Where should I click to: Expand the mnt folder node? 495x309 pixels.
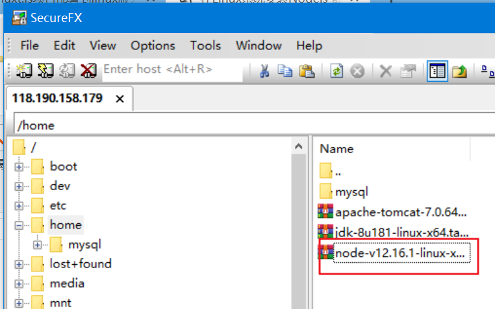(19, 303)
